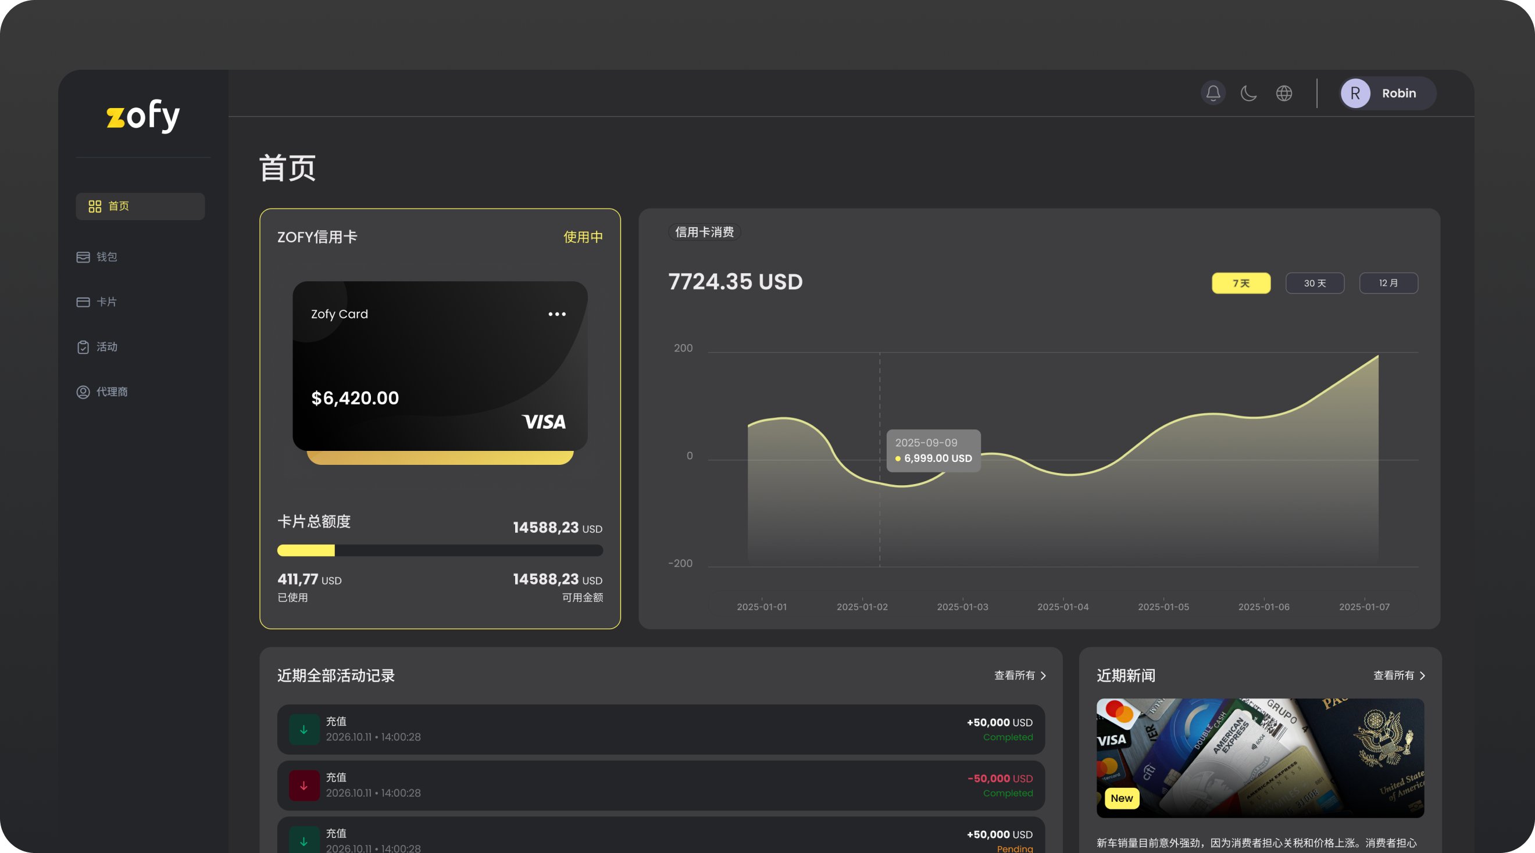Switch the chart to 30 天 view
1535x853 pixels.
pos(1315,283)
